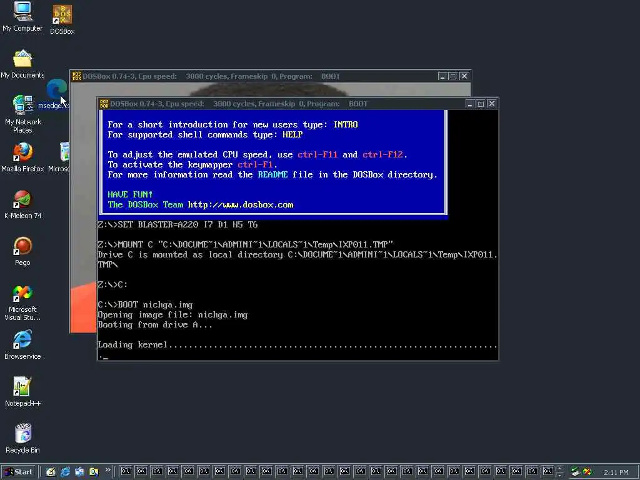The width and height of the screenshot is (640, 480).
Task: Expand the quick launch overflow chevron
Action: tap(107, 470)
